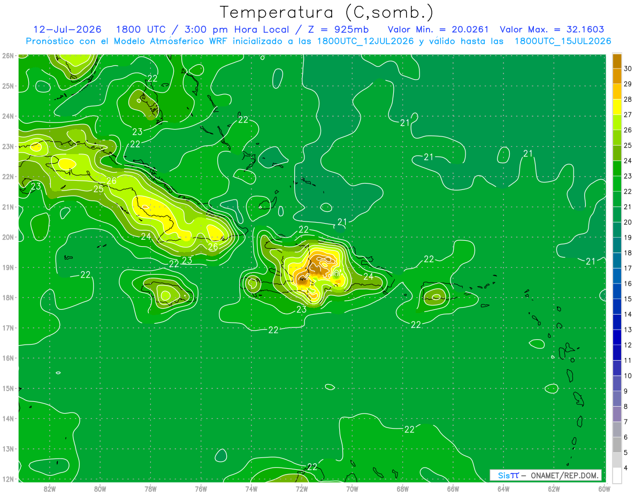Click the '16N' latitude axis label
The height and width of the screenshot is (496, 642).
pyautogui.click(x=8, y=358)
